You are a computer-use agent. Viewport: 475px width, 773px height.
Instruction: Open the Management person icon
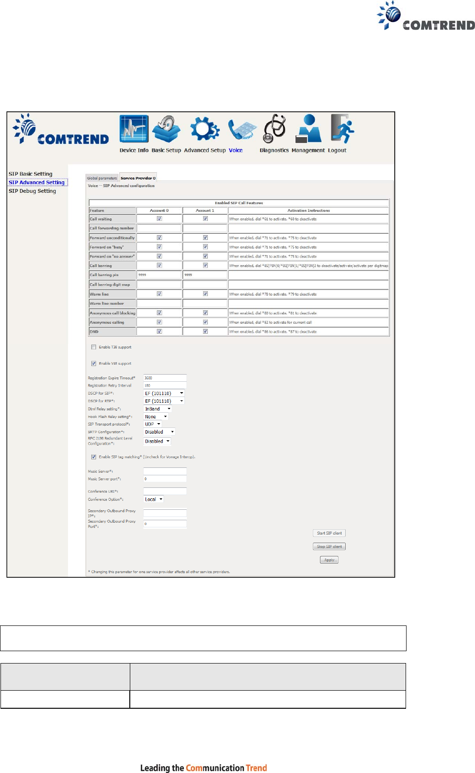(x=308, y=129)
